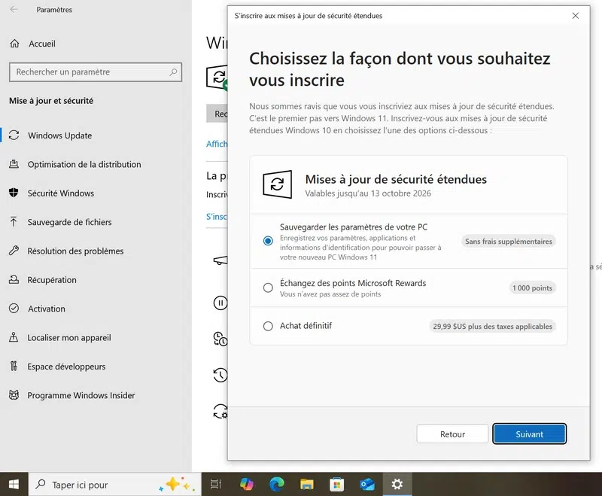This screenshot has width=602, height=496.
Task: Select Sauvegarder les paramètres de votre PC option
Action: pos(268,241)
